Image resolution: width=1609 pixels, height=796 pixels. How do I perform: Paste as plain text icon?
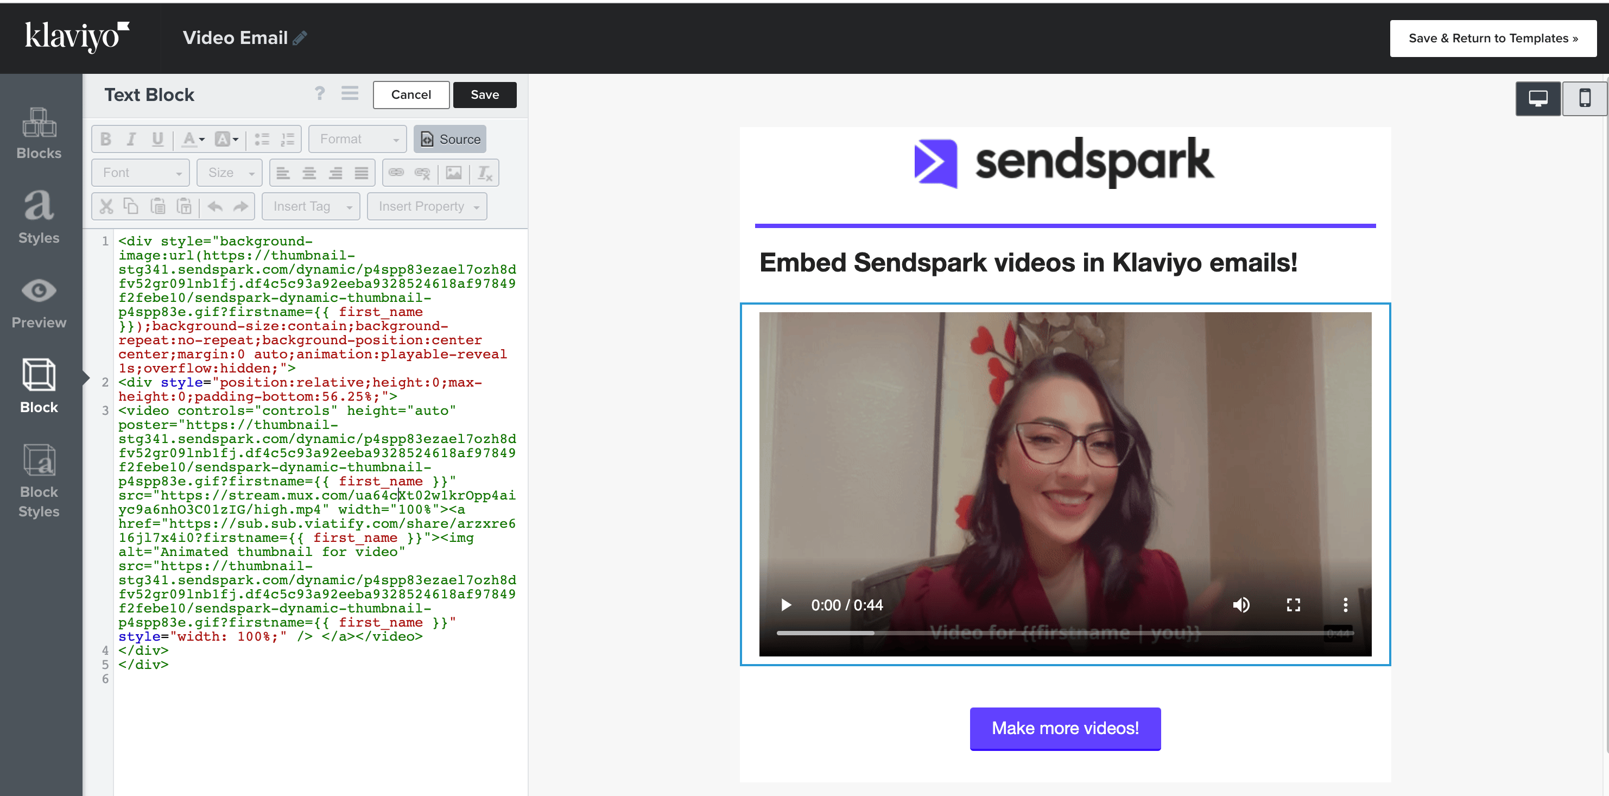(x=183, y=206)
